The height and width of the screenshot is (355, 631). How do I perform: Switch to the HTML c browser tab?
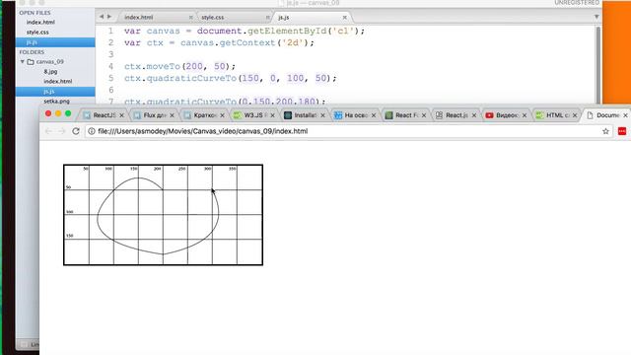pos(556,115)
